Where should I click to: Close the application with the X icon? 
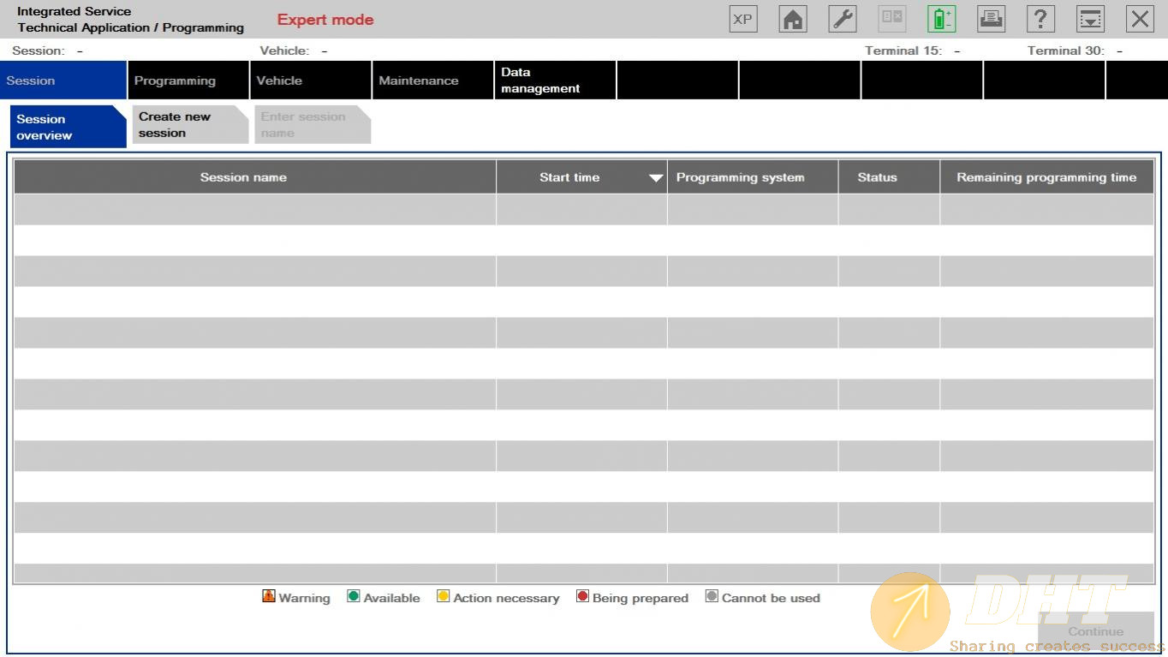1139,20
